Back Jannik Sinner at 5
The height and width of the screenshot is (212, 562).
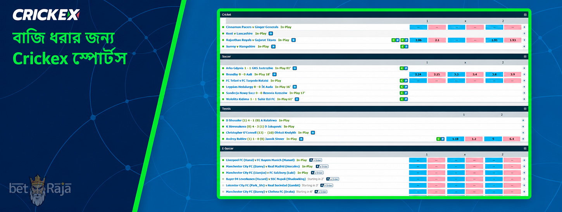pyautogui.click(x=493, y=139)
